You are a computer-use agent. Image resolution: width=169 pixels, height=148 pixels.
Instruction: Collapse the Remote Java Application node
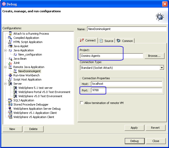coord(5,67)
